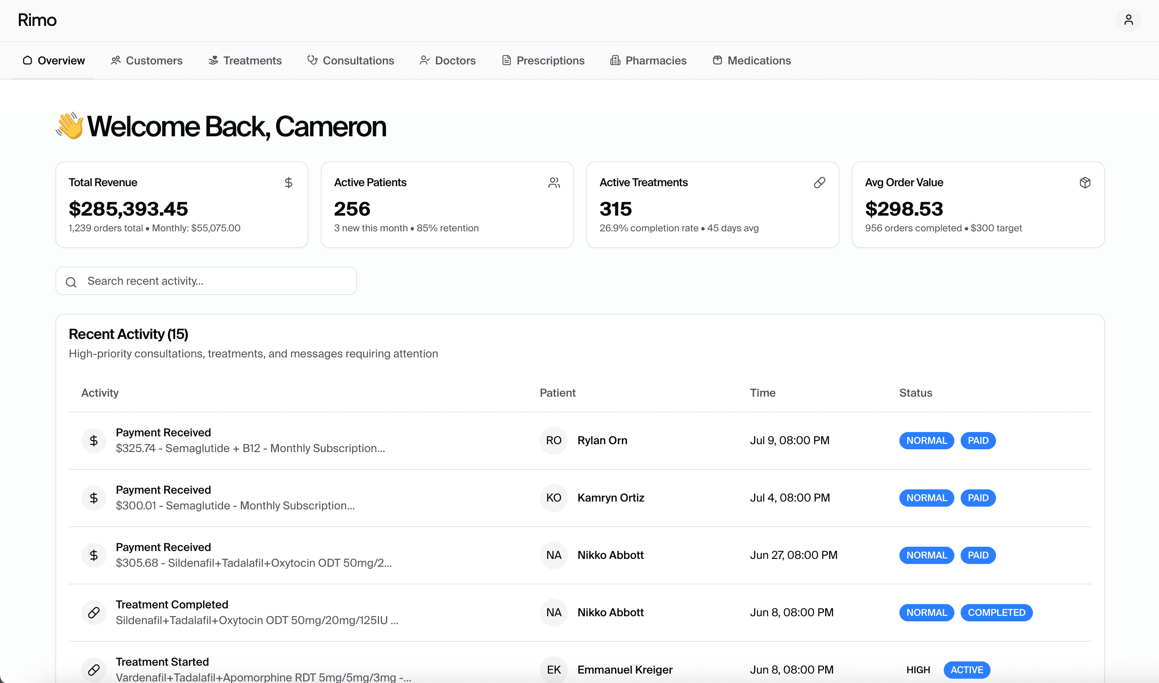This screenshot has width=1159, height=683.
Task: Navigate to the Pharmacies tab
Action: 648,60
